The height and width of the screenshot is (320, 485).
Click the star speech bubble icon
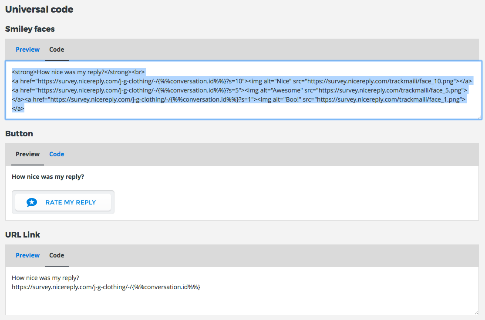tap(32, 202)
